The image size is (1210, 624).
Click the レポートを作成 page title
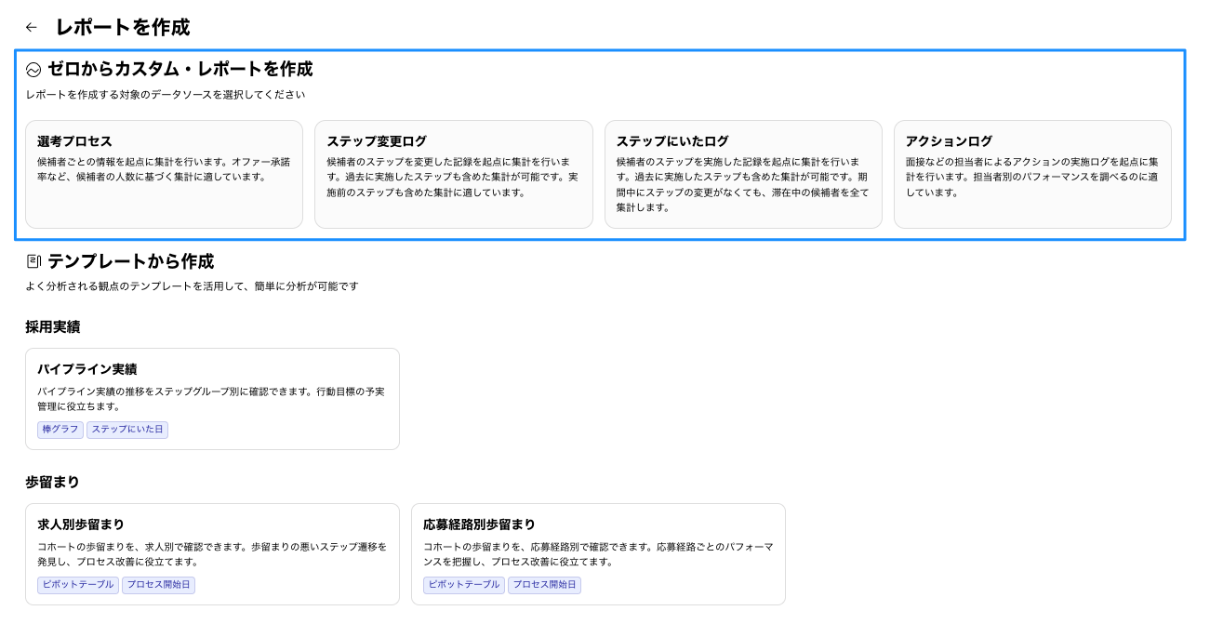tap(122, 28)
